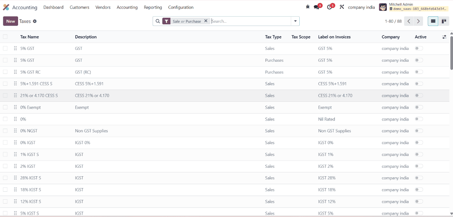Screen dimensions: 453x217
Task: Open optional columns adjust icon
Action: 444,37
